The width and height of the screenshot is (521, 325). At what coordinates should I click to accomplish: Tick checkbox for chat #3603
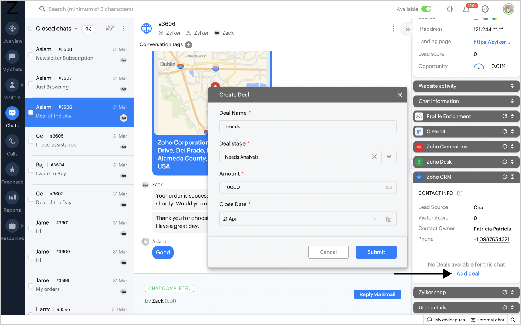click(31, 199)
